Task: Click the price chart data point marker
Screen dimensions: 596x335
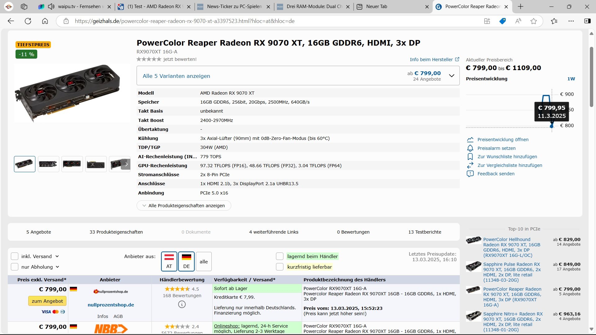Action: pyautogui.click(x=552, y=126)
